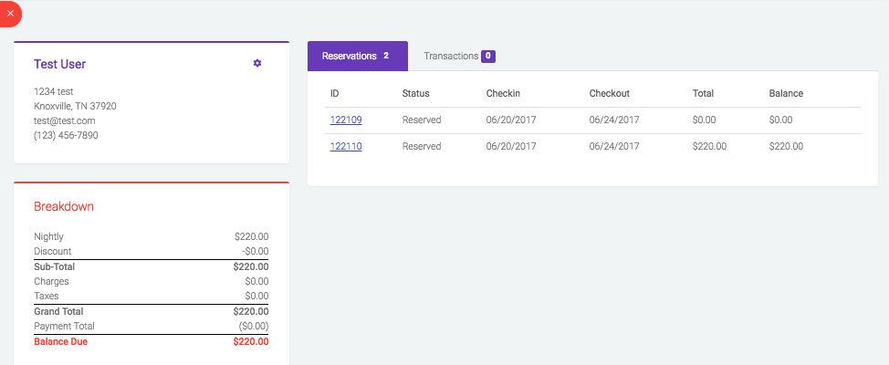Click the Balance column header
Screen dimensions: 889x365
coord(786,93)
